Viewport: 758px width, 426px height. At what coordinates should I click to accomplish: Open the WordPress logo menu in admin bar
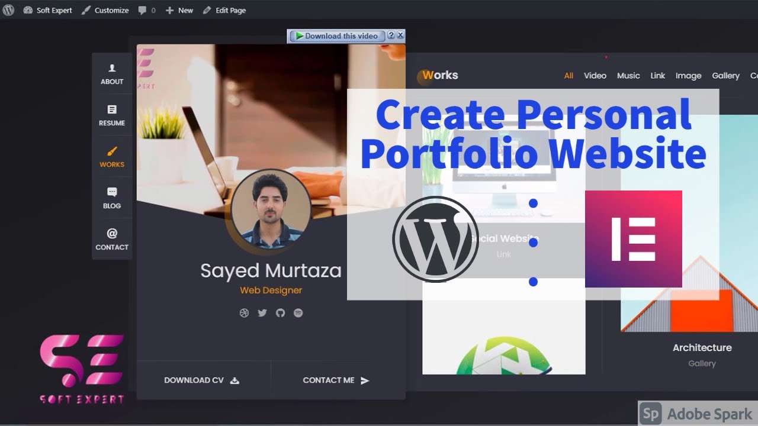8,10
